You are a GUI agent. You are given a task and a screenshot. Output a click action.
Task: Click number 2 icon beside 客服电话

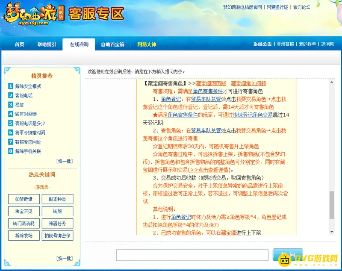pos(10,95)
